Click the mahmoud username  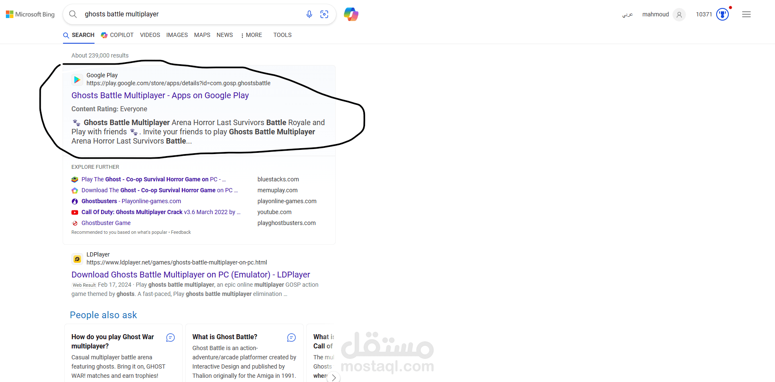click(x=656, y=14)
